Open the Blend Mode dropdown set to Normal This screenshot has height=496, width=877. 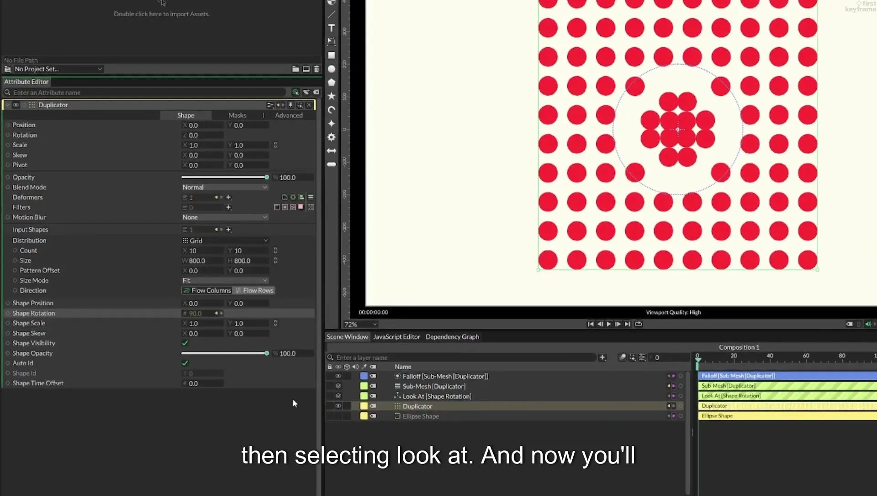pyautogui.click(x=225, y=187)
